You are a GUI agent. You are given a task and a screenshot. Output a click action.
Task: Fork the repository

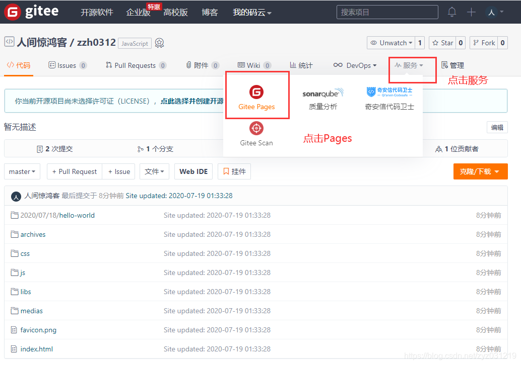pyautogui.click(x=484, y=43)
